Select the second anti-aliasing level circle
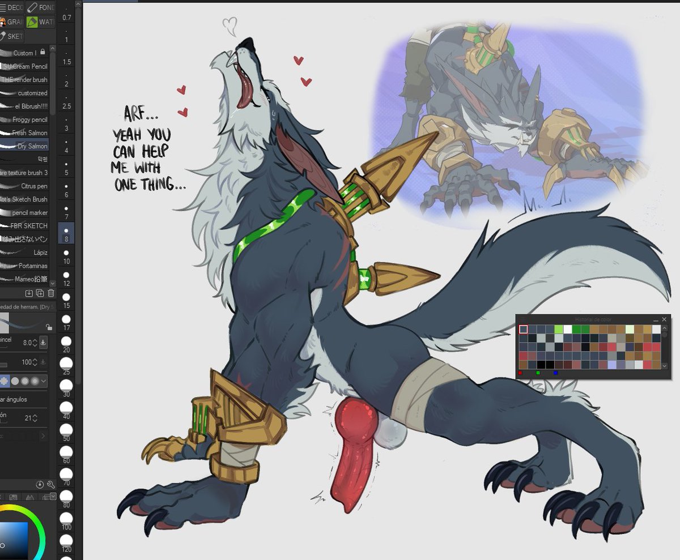Image resolution: width=680 pixels, height=560 pixels. pyautogui.click(x=15, y=381)
